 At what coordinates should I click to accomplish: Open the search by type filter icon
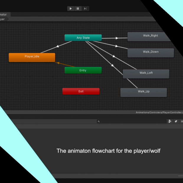click(x=170, y=121)
